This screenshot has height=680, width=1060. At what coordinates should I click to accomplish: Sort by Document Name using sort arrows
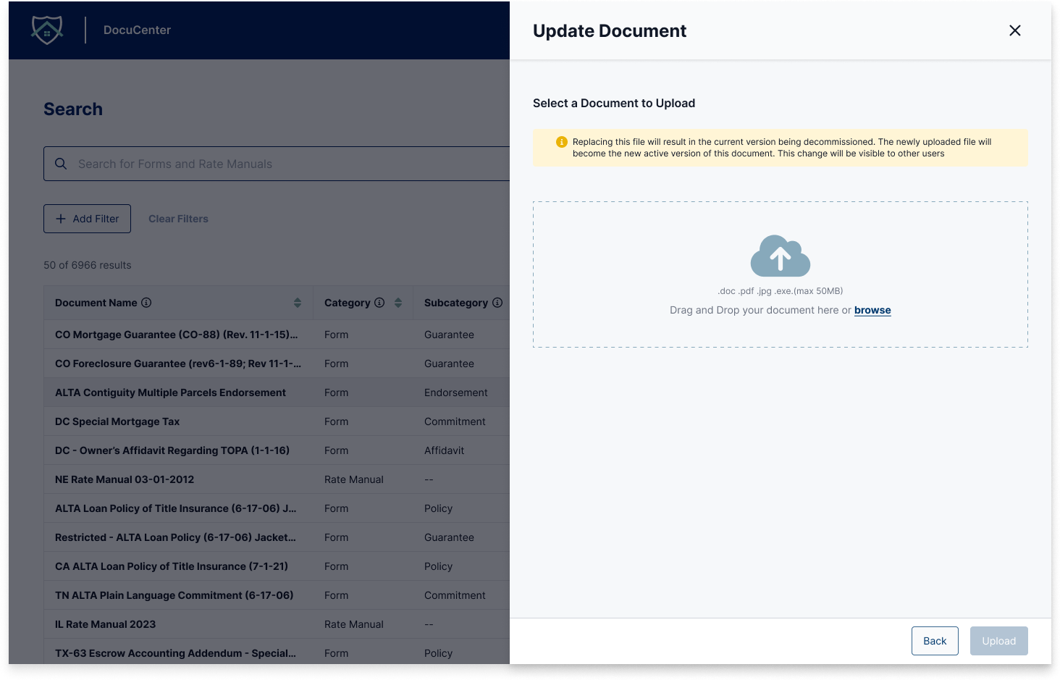[x=298, y=303]
